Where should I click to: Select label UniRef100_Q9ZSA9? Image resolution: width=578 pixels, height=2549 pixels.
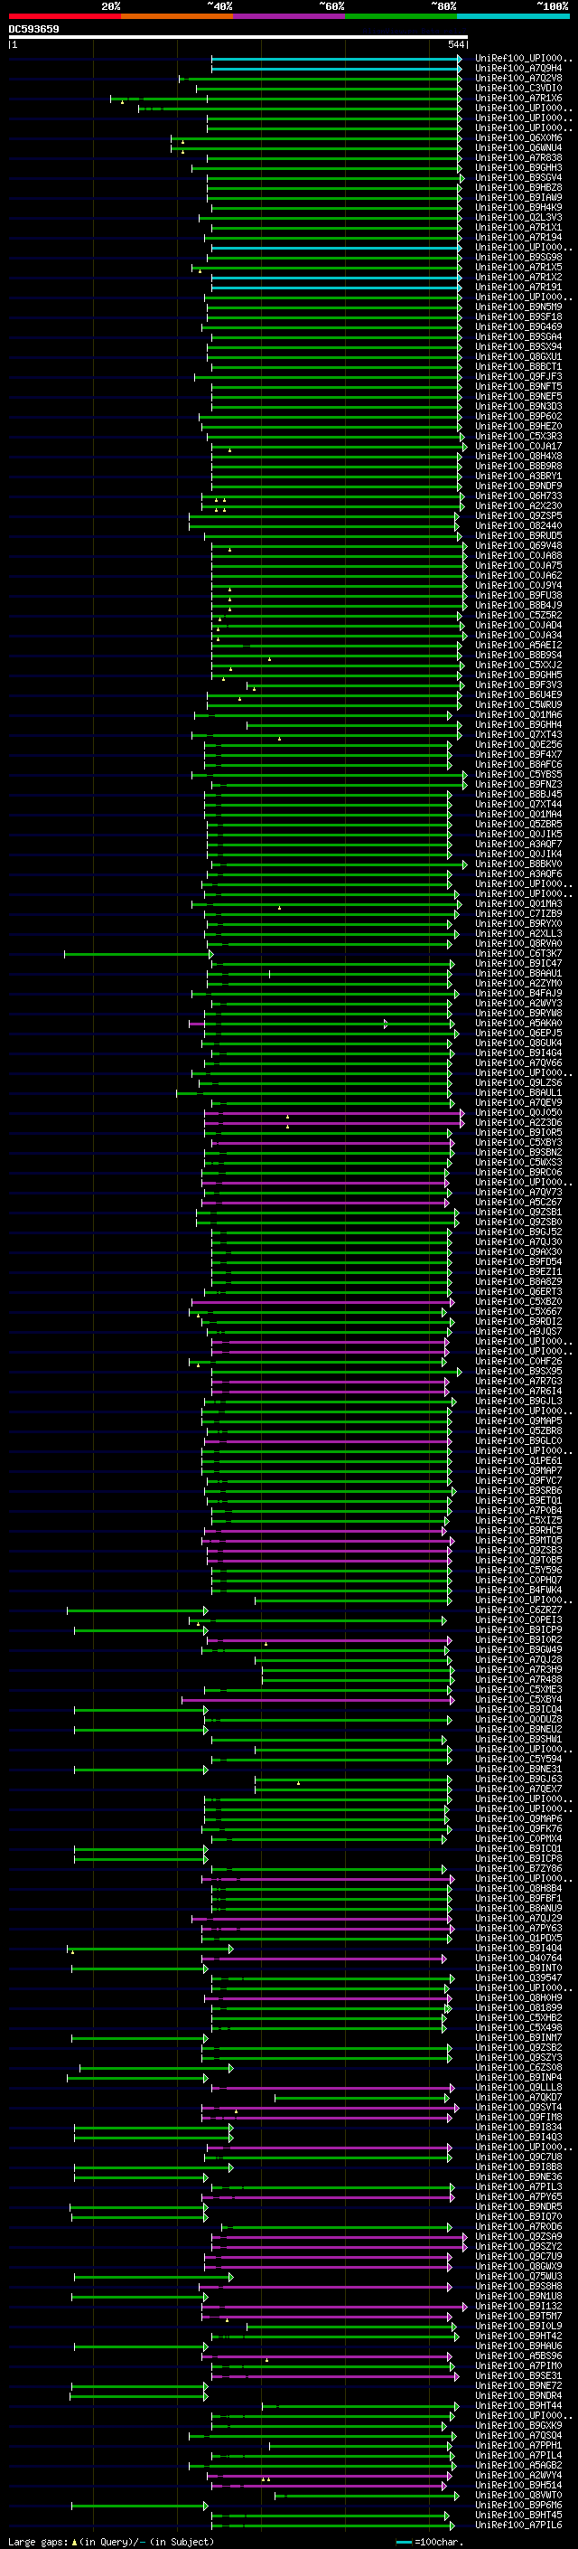(518, 2237)
